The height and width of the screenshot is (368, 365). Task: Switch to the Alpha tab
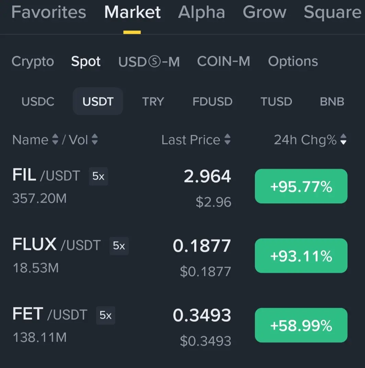202,12
